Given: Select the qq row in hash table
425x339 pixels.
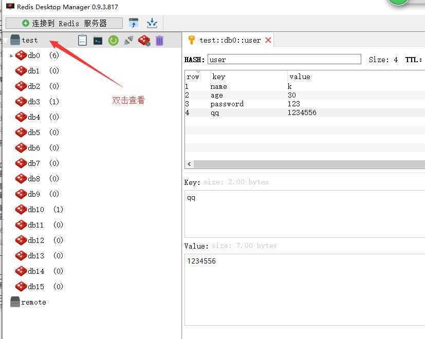Looking at the screenshot, I should pyautogui.click(x=305, y=112).
